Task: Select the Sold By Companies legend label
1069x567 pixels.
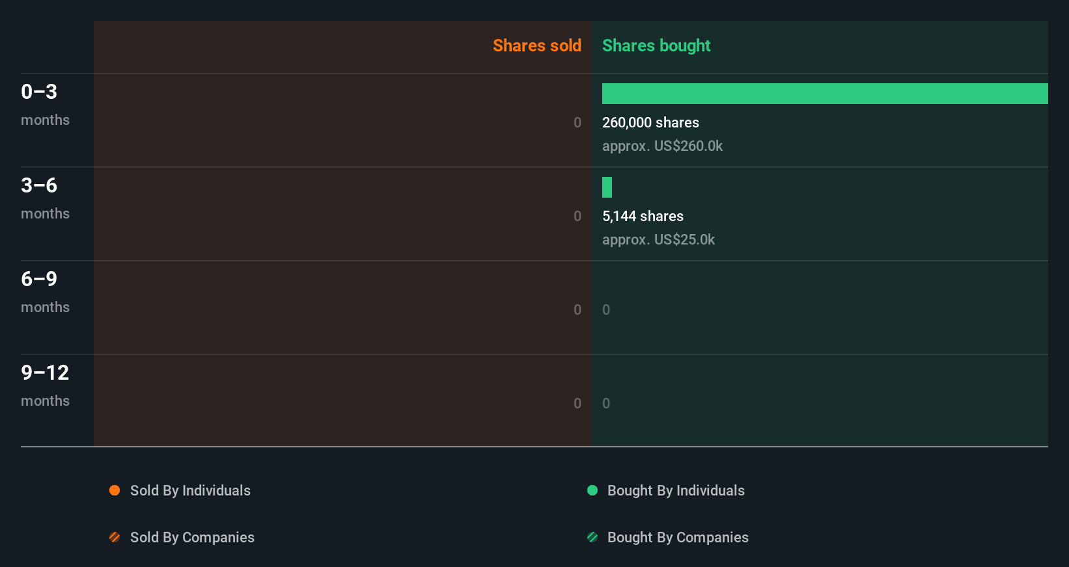Action: 192,537
